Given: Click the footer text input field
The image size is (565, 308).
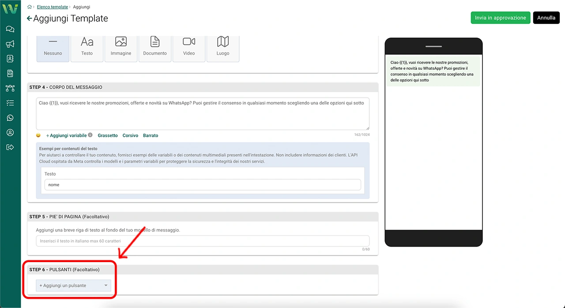Looking at the screenshot, I should pyautogui.click(x=203, y=241).
